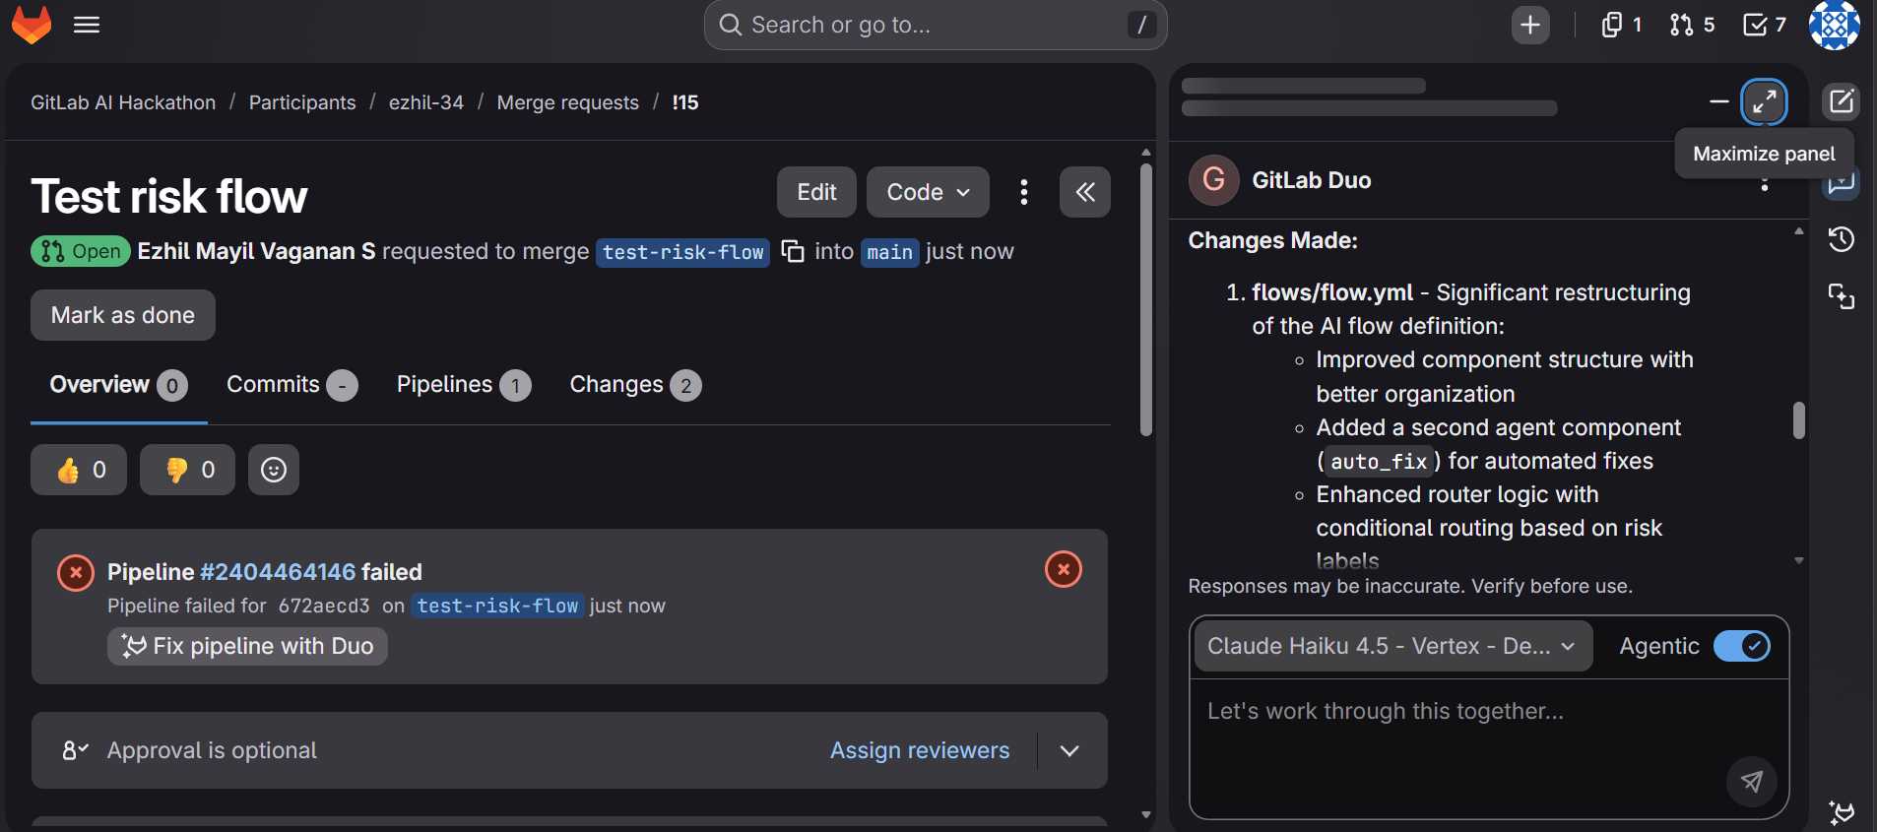The image size is (1877, 832).
Task: Click the Search or go to field
Action: point(936,25)
